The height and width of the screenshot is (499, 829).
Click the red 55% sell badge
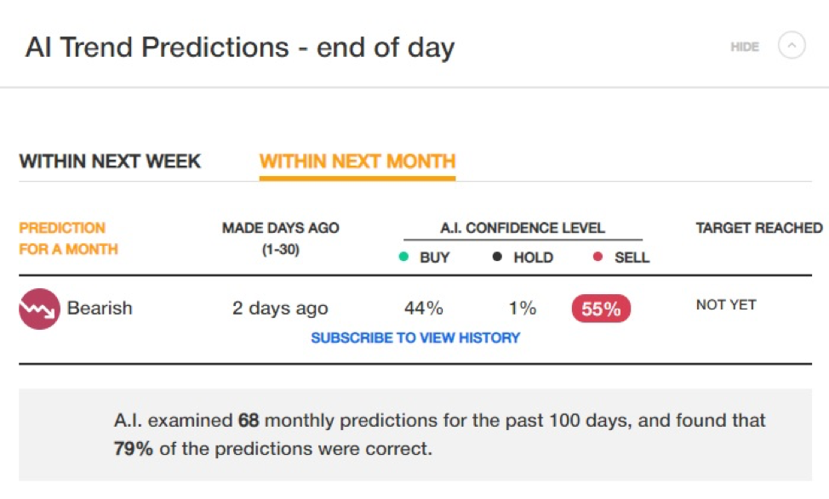coord(601,309)
